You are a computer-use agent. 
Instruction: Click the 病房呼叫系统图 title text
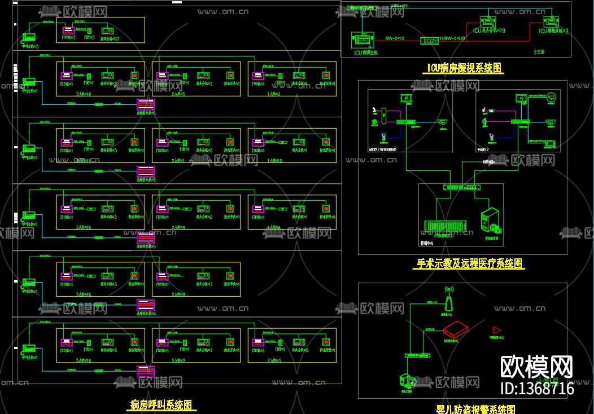162,403
